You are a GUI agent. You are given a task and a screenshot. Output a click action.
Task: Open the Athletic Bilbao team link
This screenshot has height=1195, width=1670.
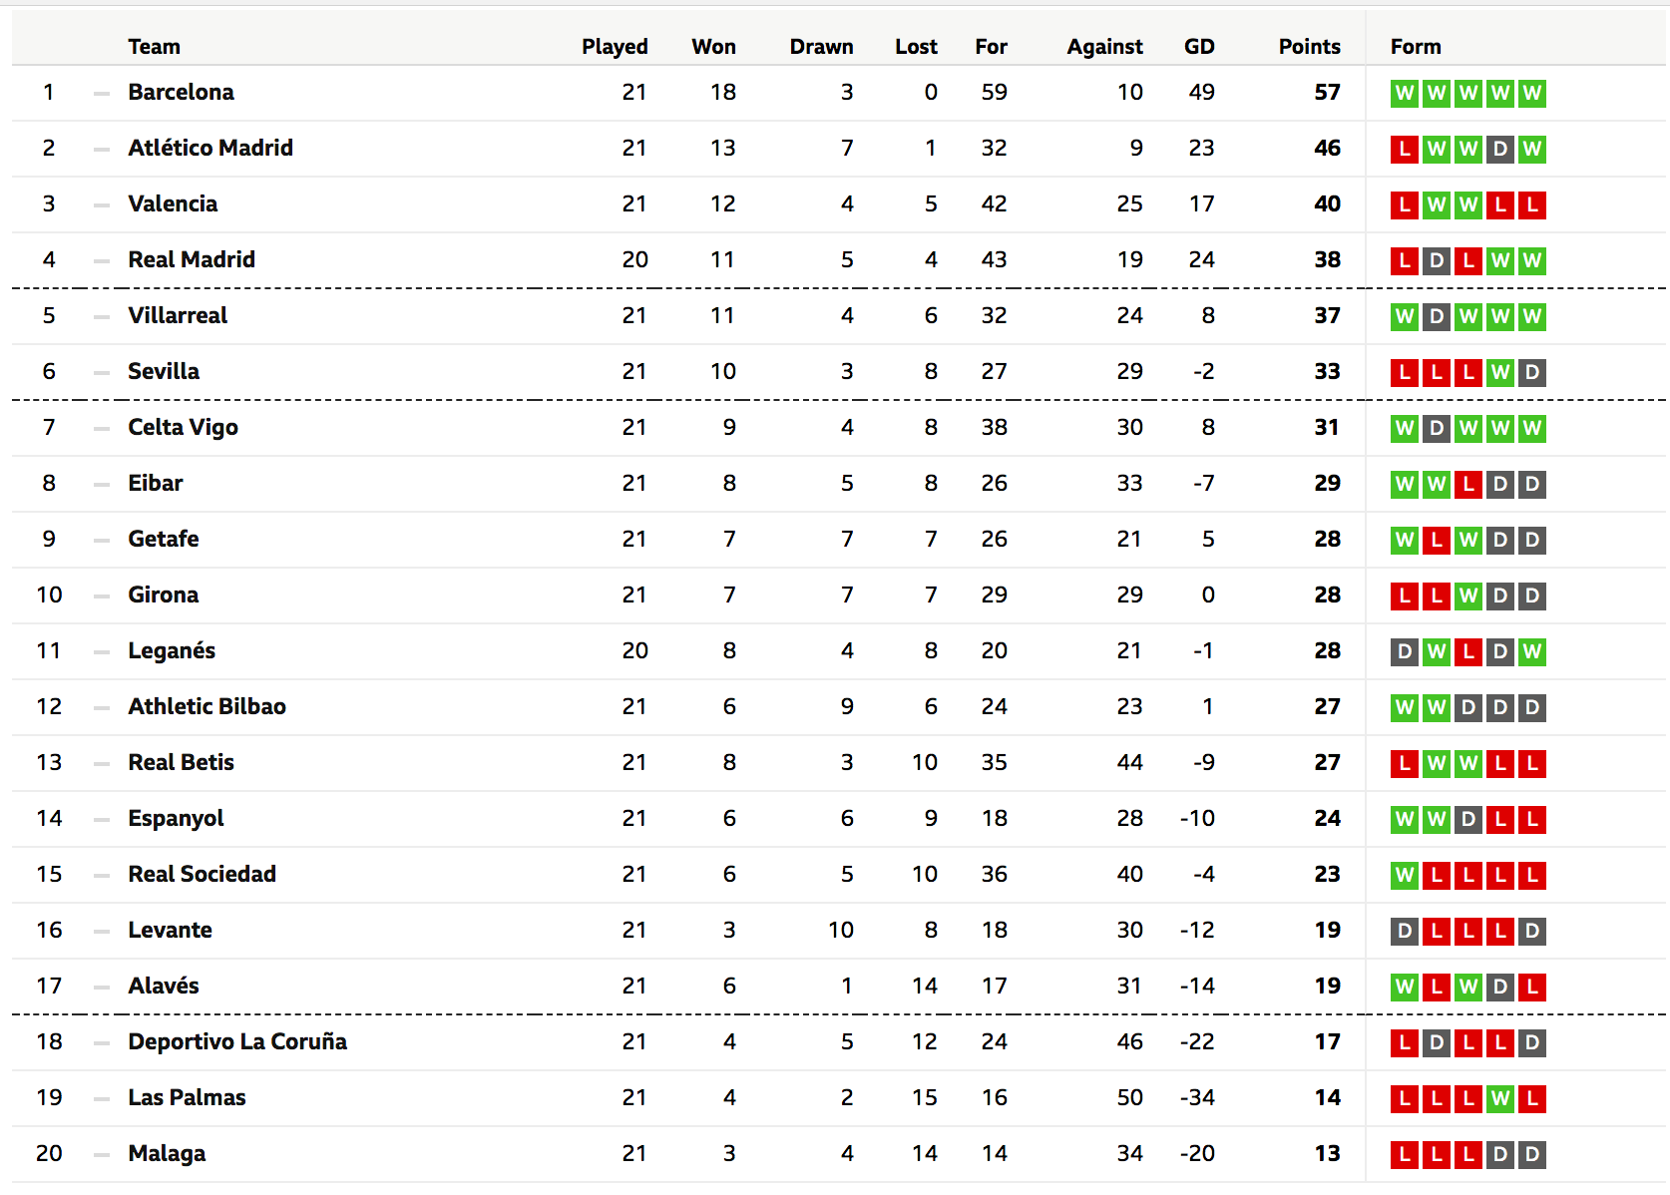click(207, 706)
